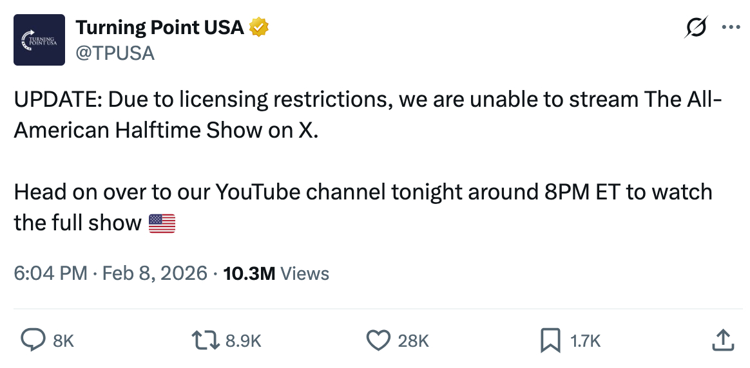Click the Turning Point USA display name

point(159,28)
